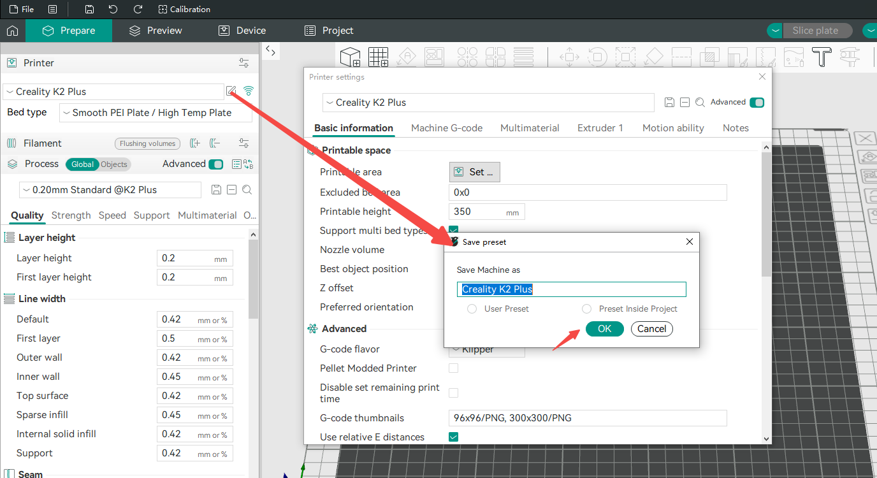This screenshot has width=877, height=478.
Task: Select the Arrange all objects icon
Action: click(435, 56)
